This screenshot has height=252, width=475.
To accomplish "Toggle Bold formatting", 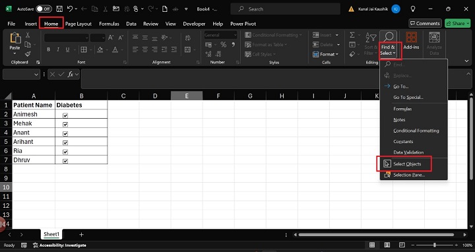I will click(48, 49).
